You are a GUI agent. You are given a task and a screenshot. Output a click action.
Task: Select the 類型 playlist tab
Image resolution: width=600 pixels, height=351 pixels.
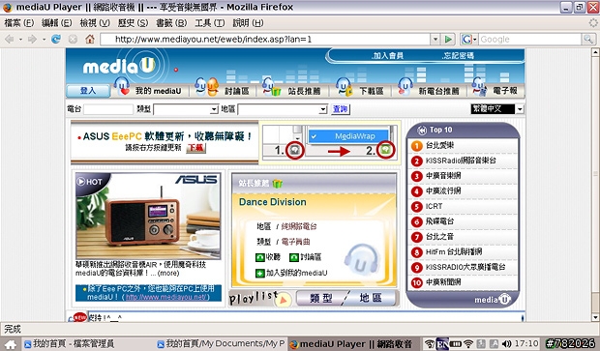coord(320,298)
